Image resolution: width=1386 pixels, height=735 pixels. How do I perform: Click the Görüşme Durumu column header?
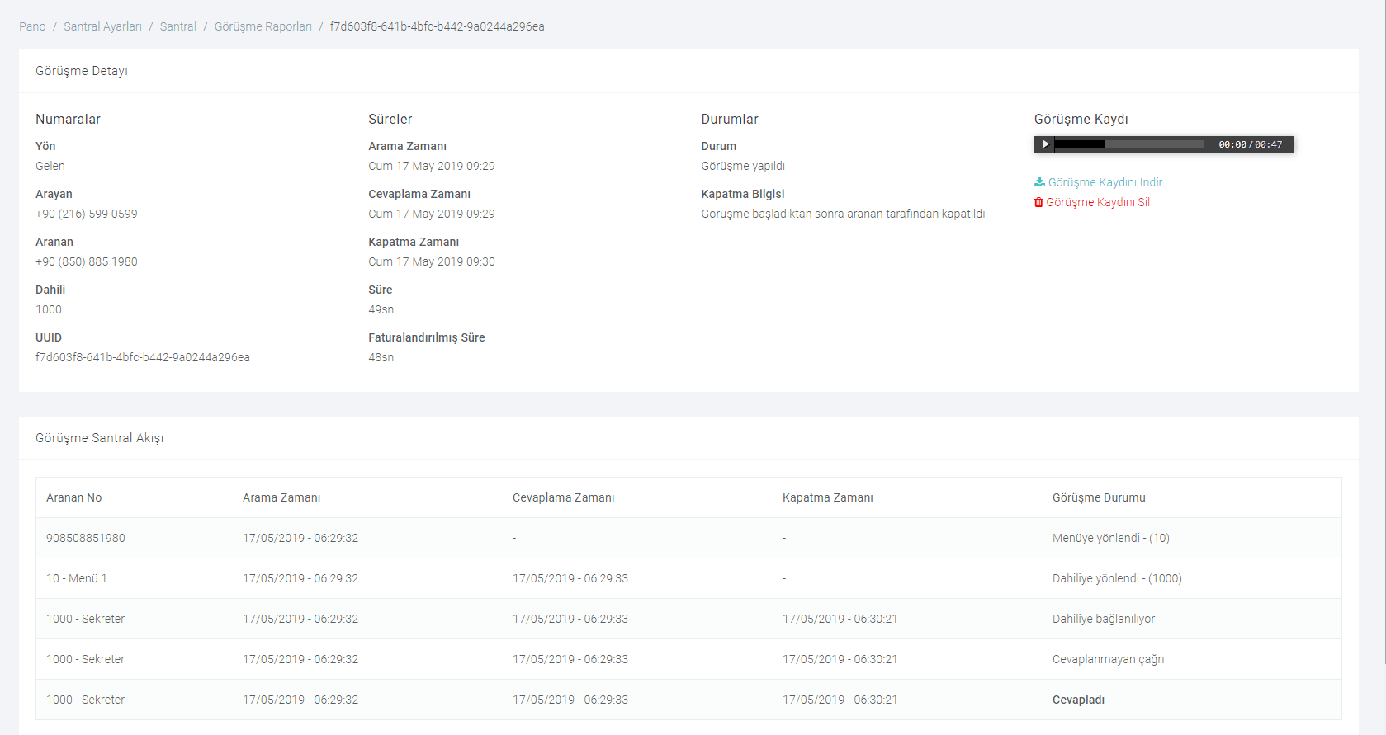click(x=1098, y=497)
